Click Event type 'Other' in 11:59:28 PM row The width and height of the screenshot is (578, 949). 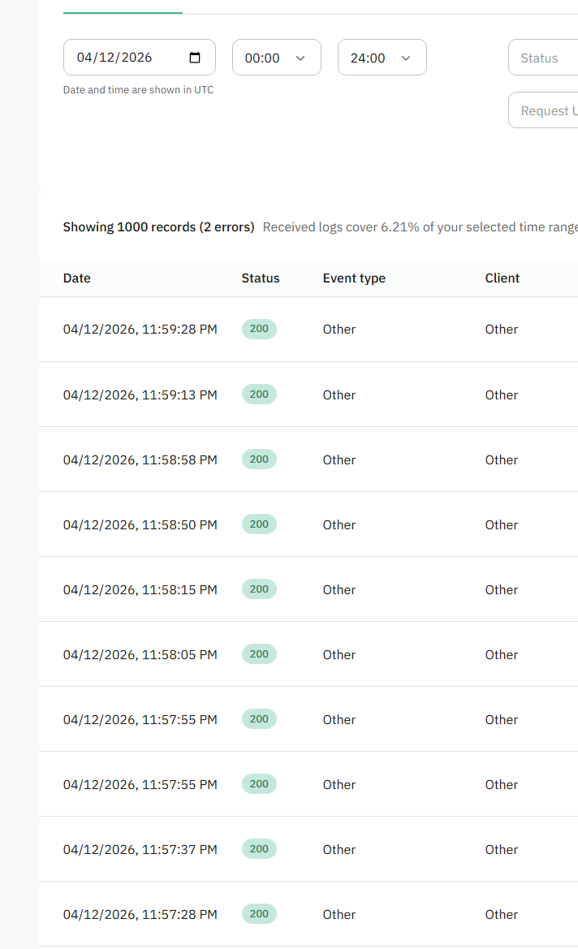coord(339,329)
